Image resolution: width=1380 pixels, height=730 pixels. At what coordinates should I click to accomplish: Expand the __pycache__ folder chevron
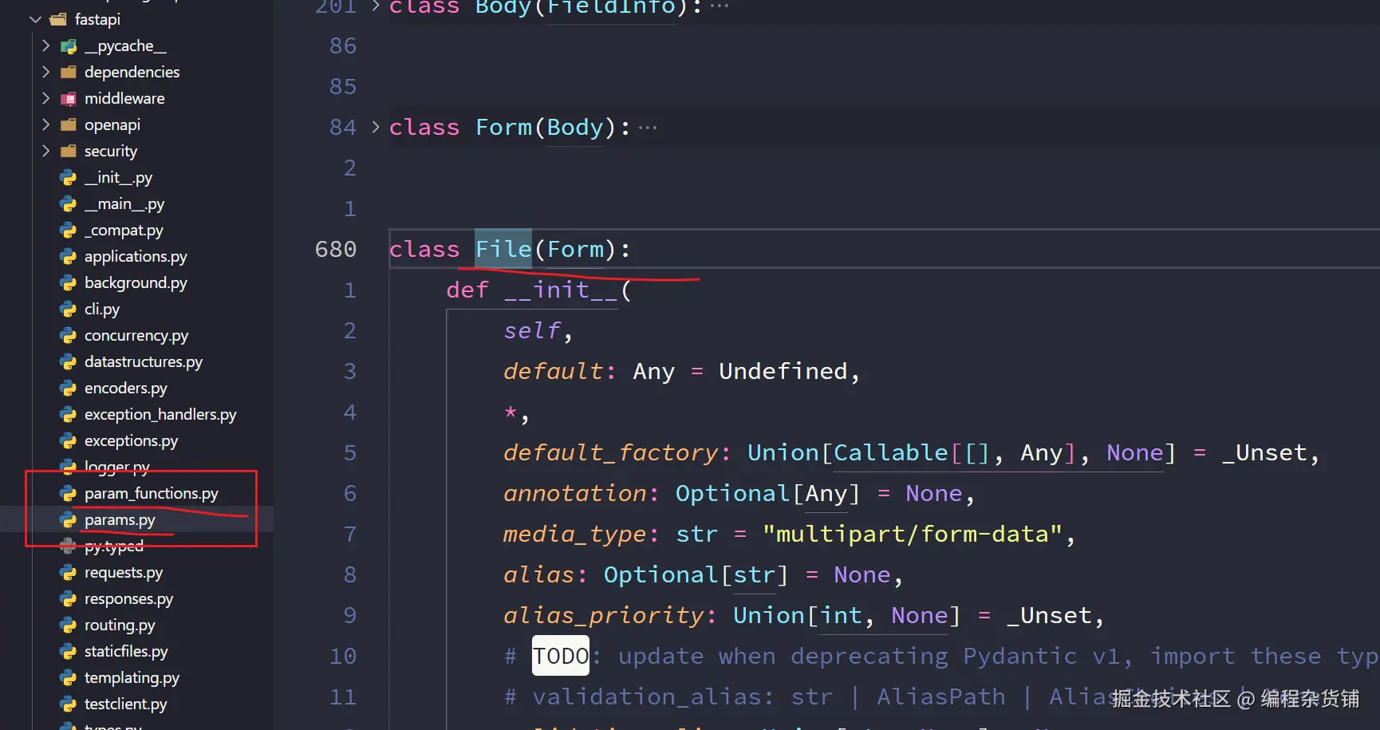tap(45, 45)
